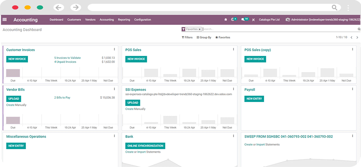This screenshot has width=361, height=167.
Task: Open 2 Bills to Pay link
Action: (62, 98)
